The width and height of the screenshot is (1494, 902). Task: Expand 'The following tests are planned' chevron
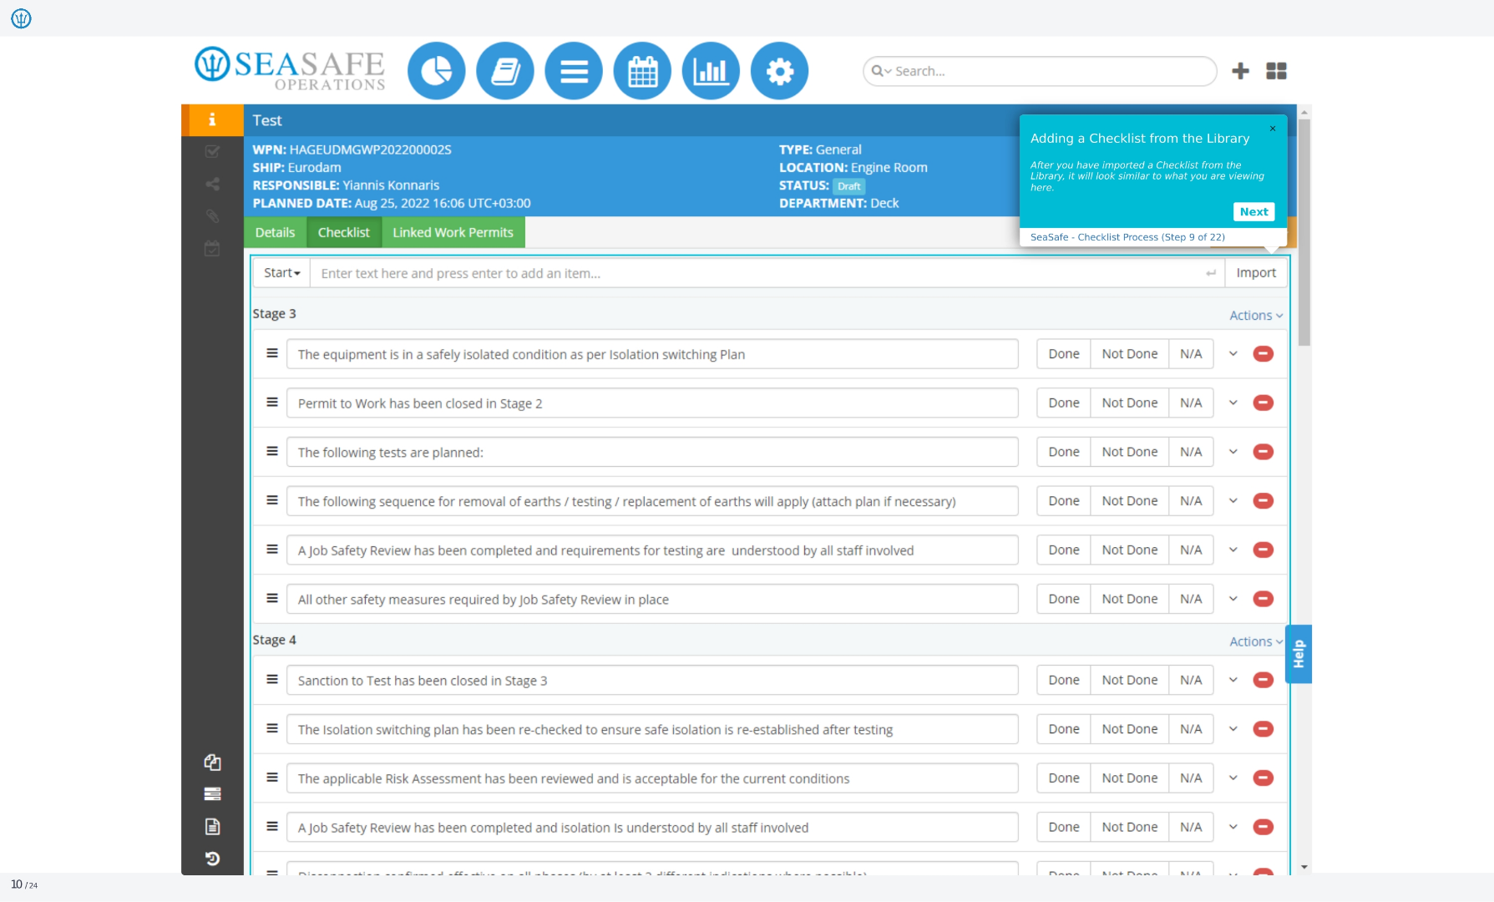pos(1233,452)
